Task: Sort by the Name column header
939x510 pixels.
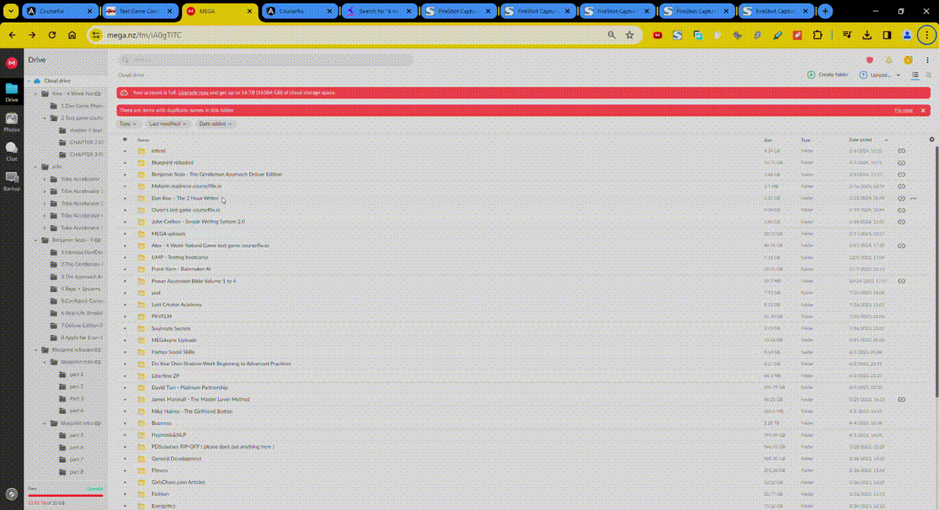Action: point(143,139)
